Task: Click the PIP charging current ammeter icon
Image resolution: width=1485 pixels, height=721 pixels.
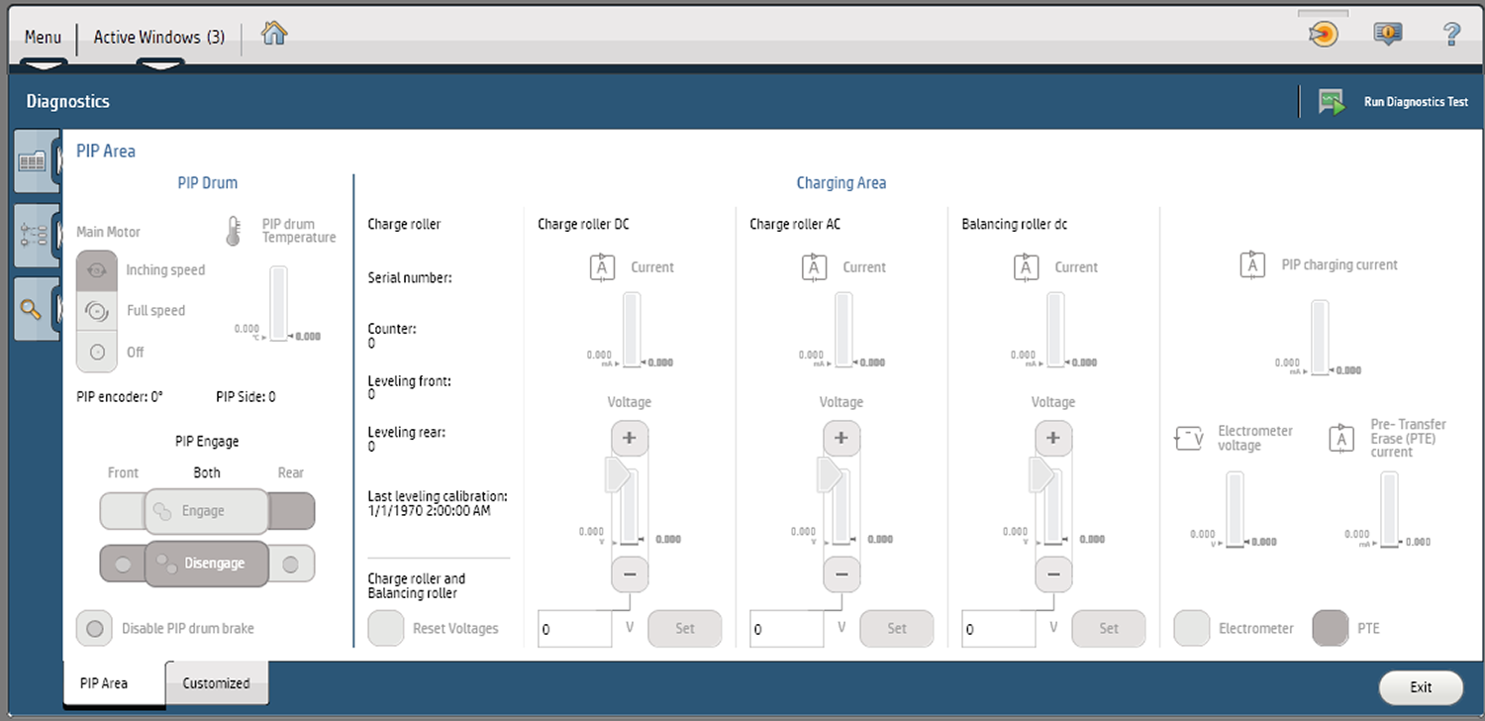Action: point(1253,265)
